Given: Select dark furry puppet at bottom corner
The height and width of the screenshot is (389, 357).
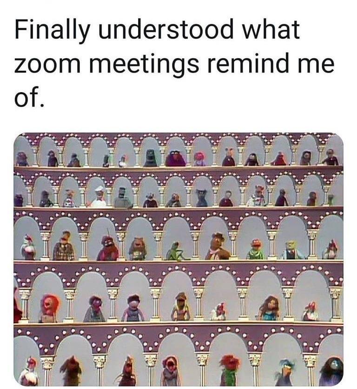Looking at the screenshot, I should click(x=332, y=372).
